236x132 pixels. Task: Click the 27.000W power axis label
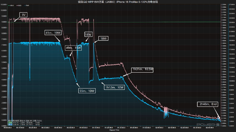pyautogui.click(x=232, y=4)
